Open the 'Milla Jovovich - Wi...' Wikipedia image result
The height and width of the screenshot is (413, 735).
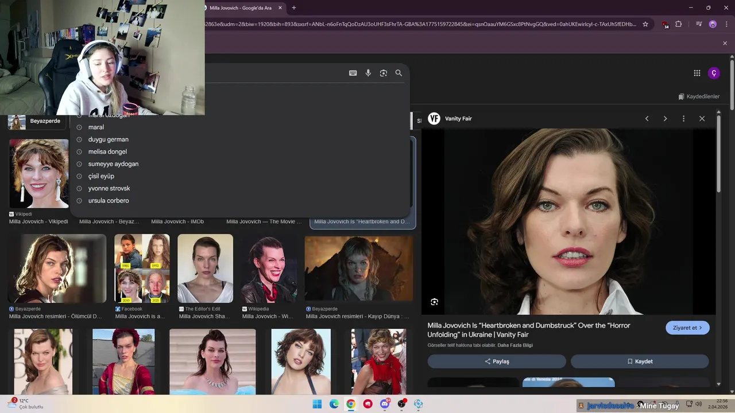[269, 268]
